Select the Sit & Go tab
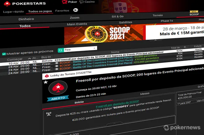This screenshot has width=204, height=135. pos(117,16)
